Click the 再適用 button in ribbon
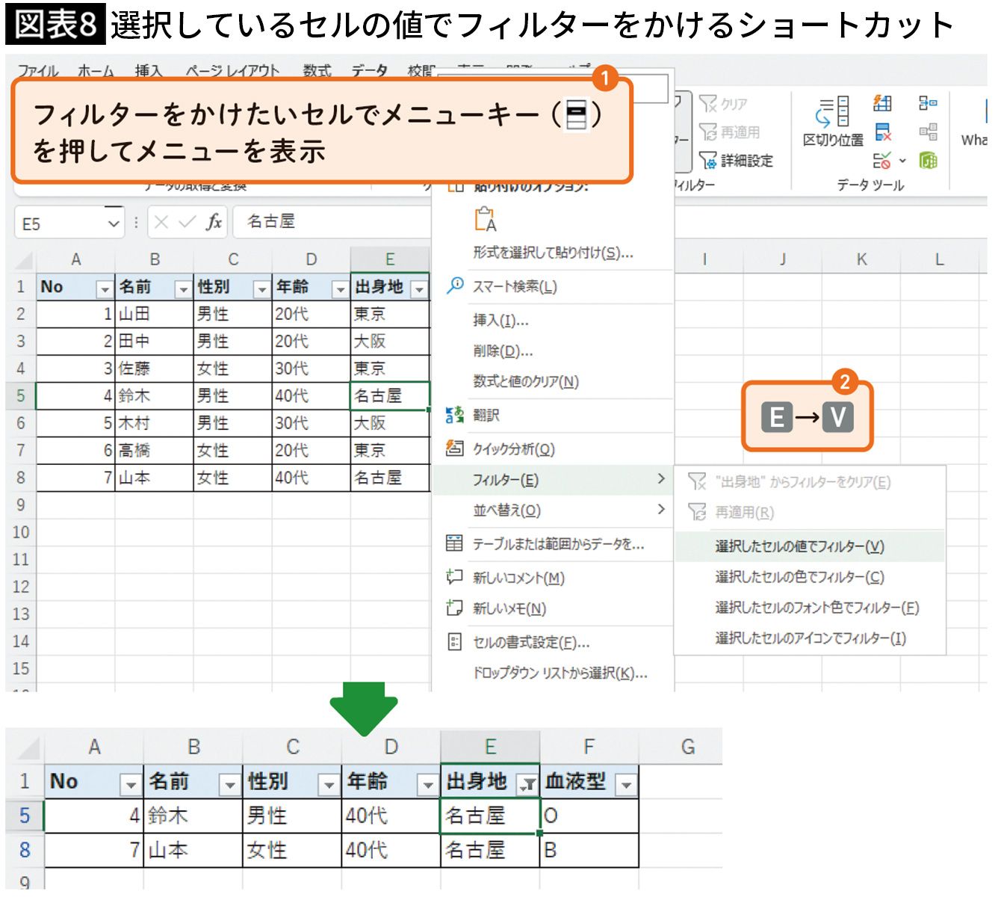1001x897 pixels. click(730, 132)
